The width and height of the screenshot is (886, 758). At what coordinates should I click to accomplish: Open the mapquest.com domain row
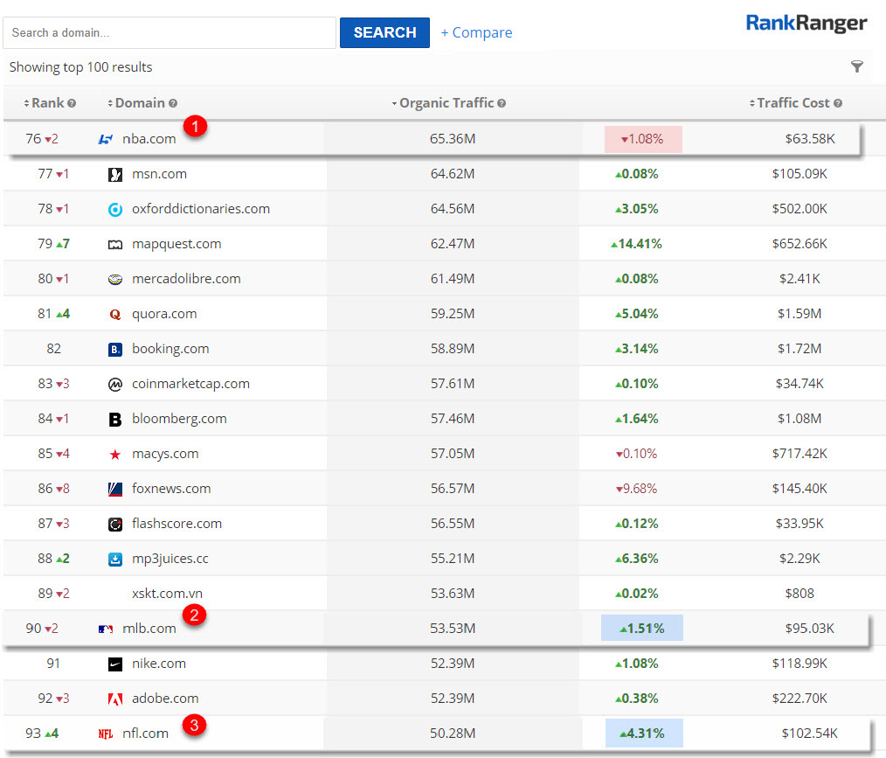[177, 244]
